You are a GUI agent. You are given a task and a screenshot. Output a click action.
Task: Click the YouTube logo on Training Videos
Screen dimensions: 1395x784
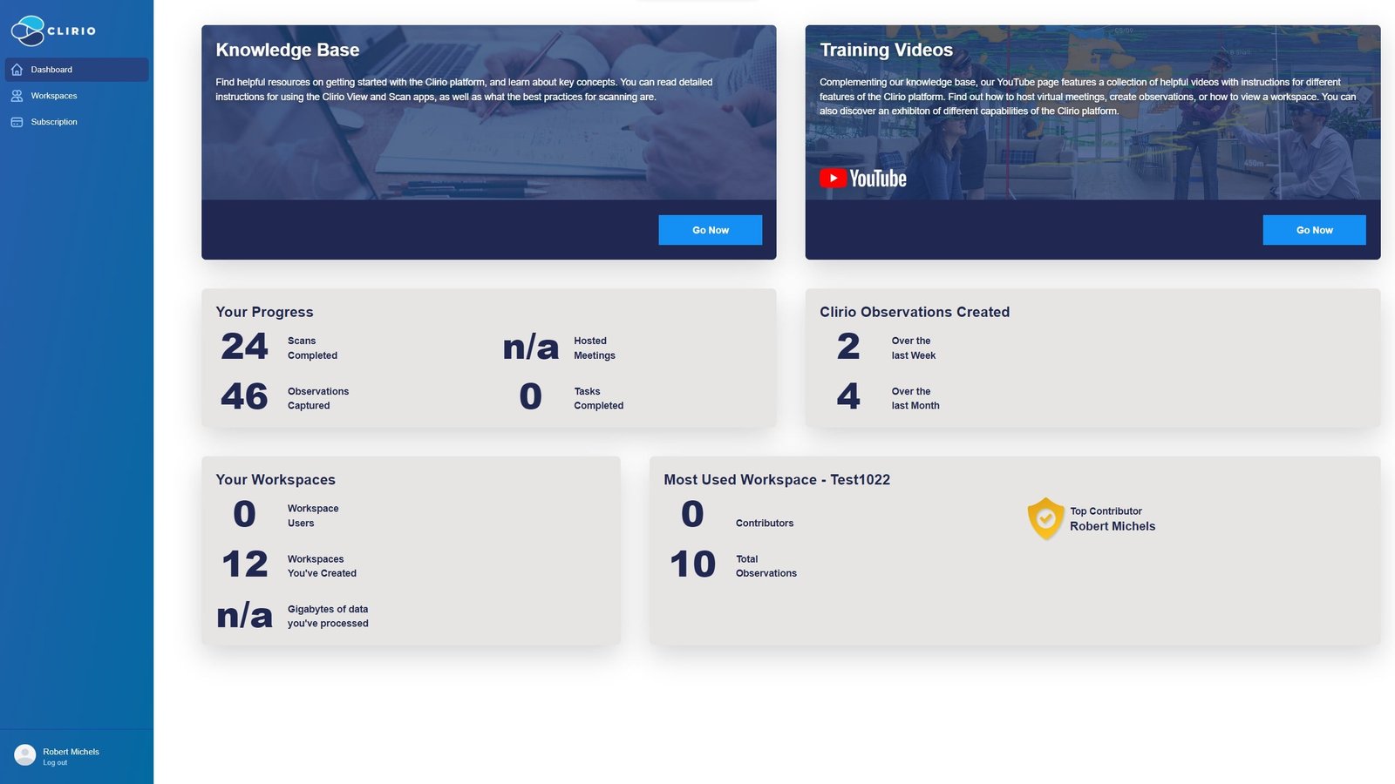pos(863,179)
